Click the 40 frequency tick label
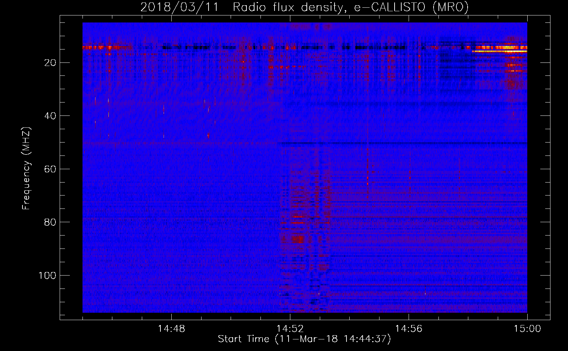This screenshot has width=568, height=351. coord(51,116)
